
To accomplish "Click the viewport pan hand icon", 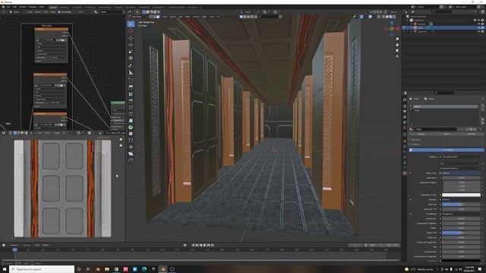I will click(397, 45).
